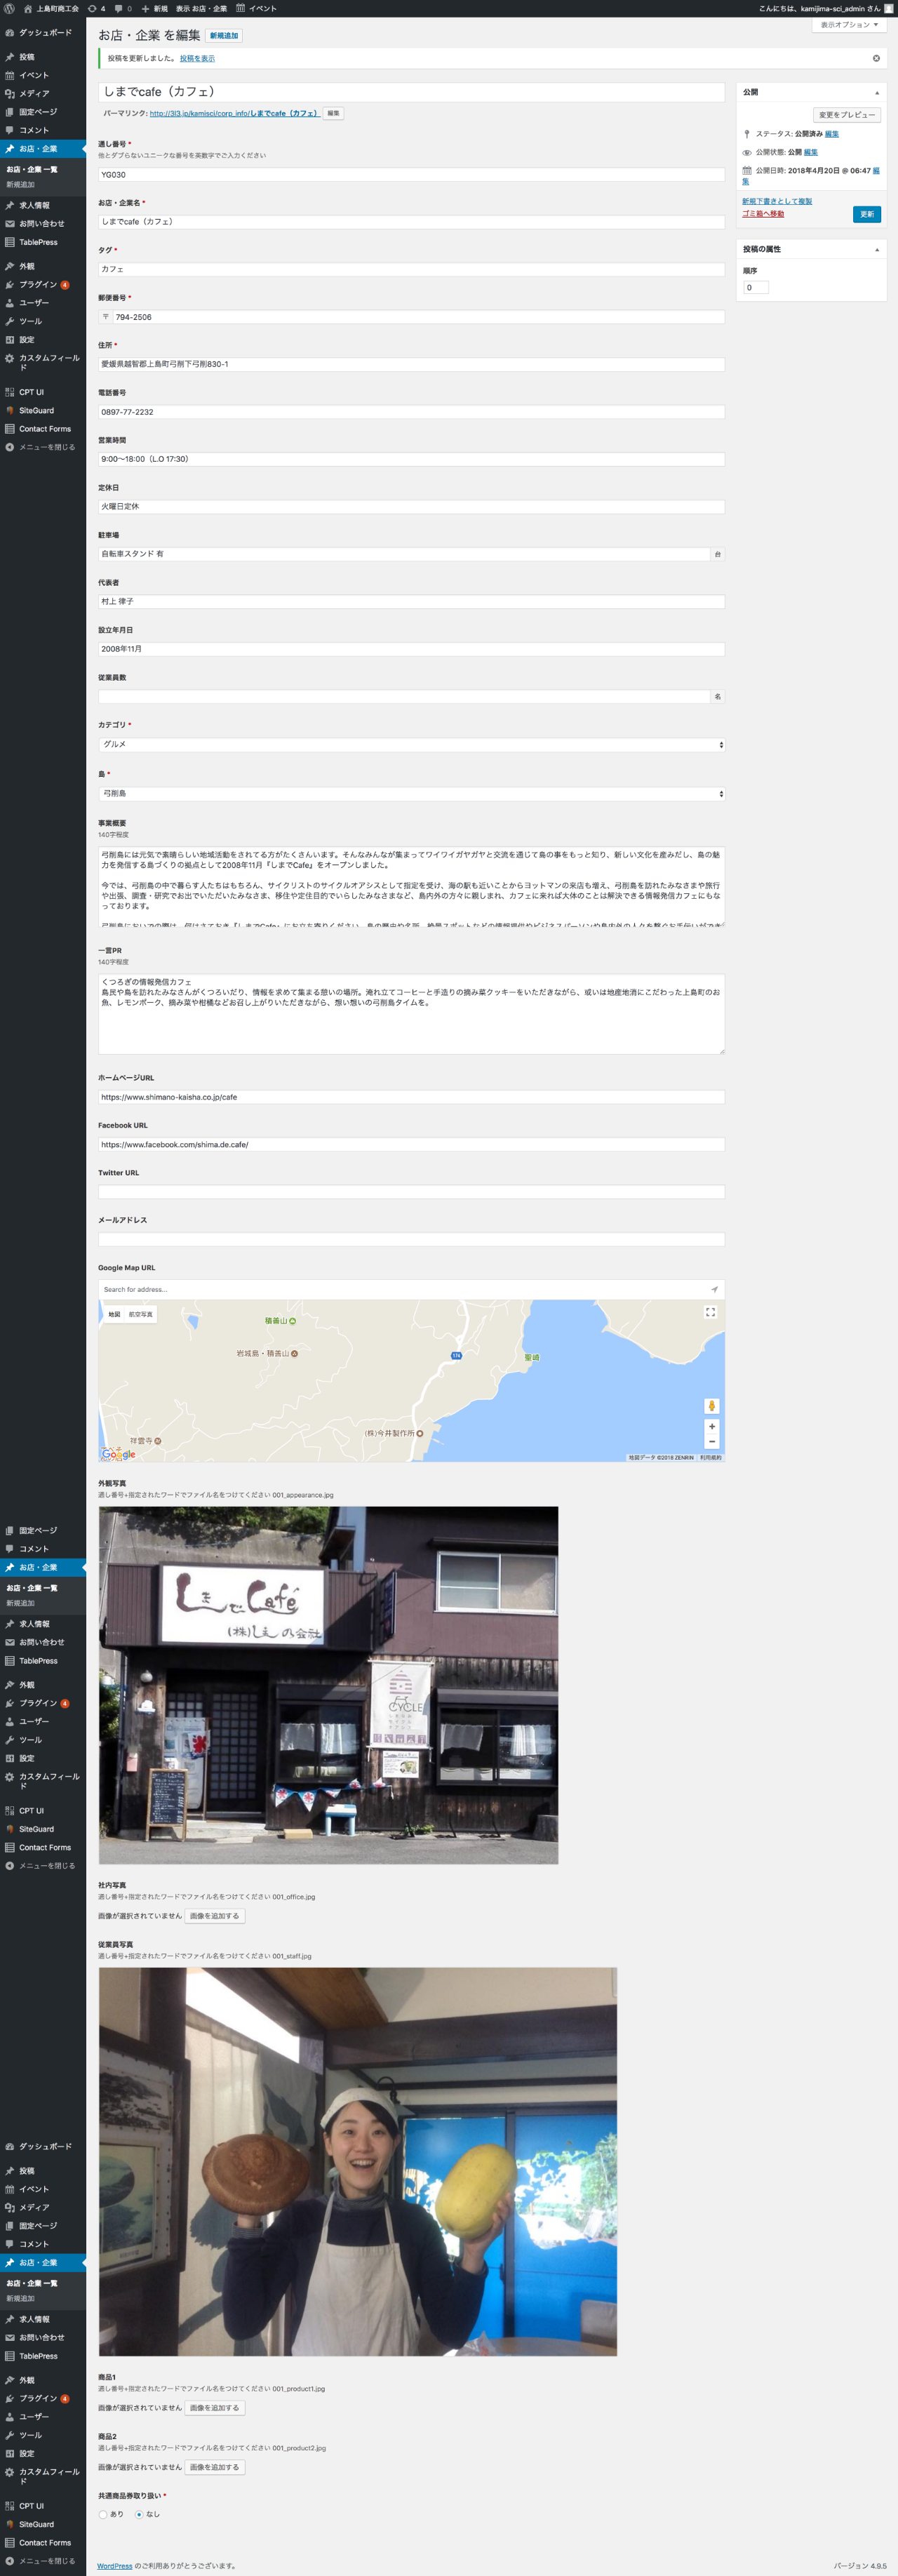Click the ゴミ箱へ移動 link

763,214
